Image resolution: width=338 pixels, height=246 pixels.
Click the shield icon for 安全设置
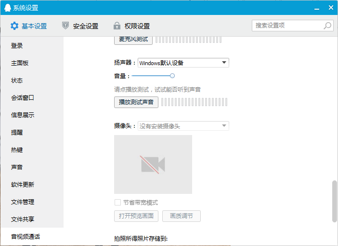pos(65,26)
